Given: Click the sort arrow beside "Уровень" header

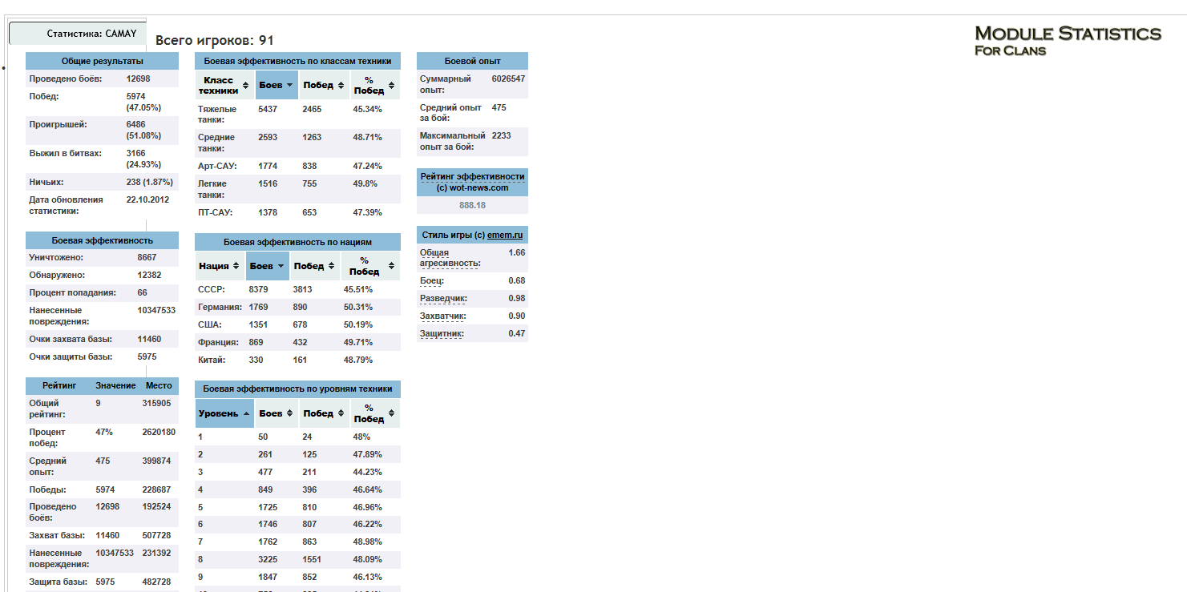Looking at the screenshot, I should point(245,413).
